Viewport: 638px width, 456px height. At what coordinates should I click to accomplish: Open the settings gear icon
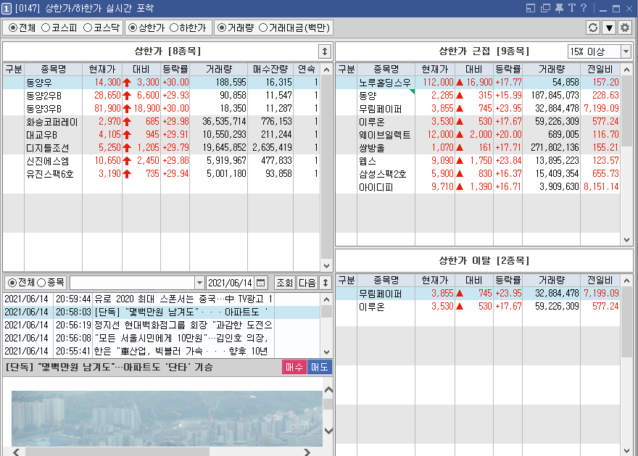(624, 28)
